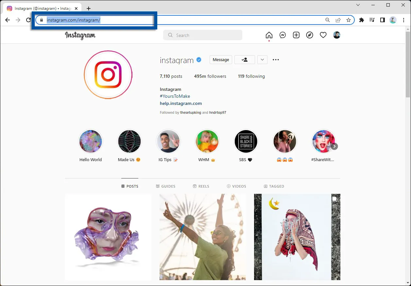Viewport: 411px width, 286px height.
Task: Switch to the REELS tab
Action: point(201,186)
